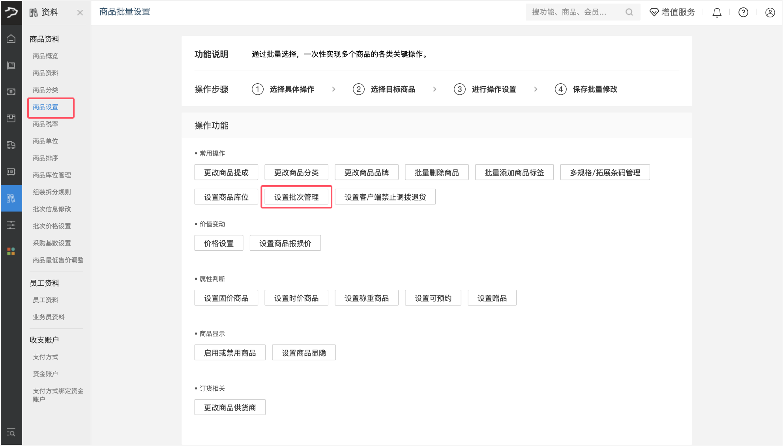
Task: Click the help question mark icon
Action: point(743,13)
